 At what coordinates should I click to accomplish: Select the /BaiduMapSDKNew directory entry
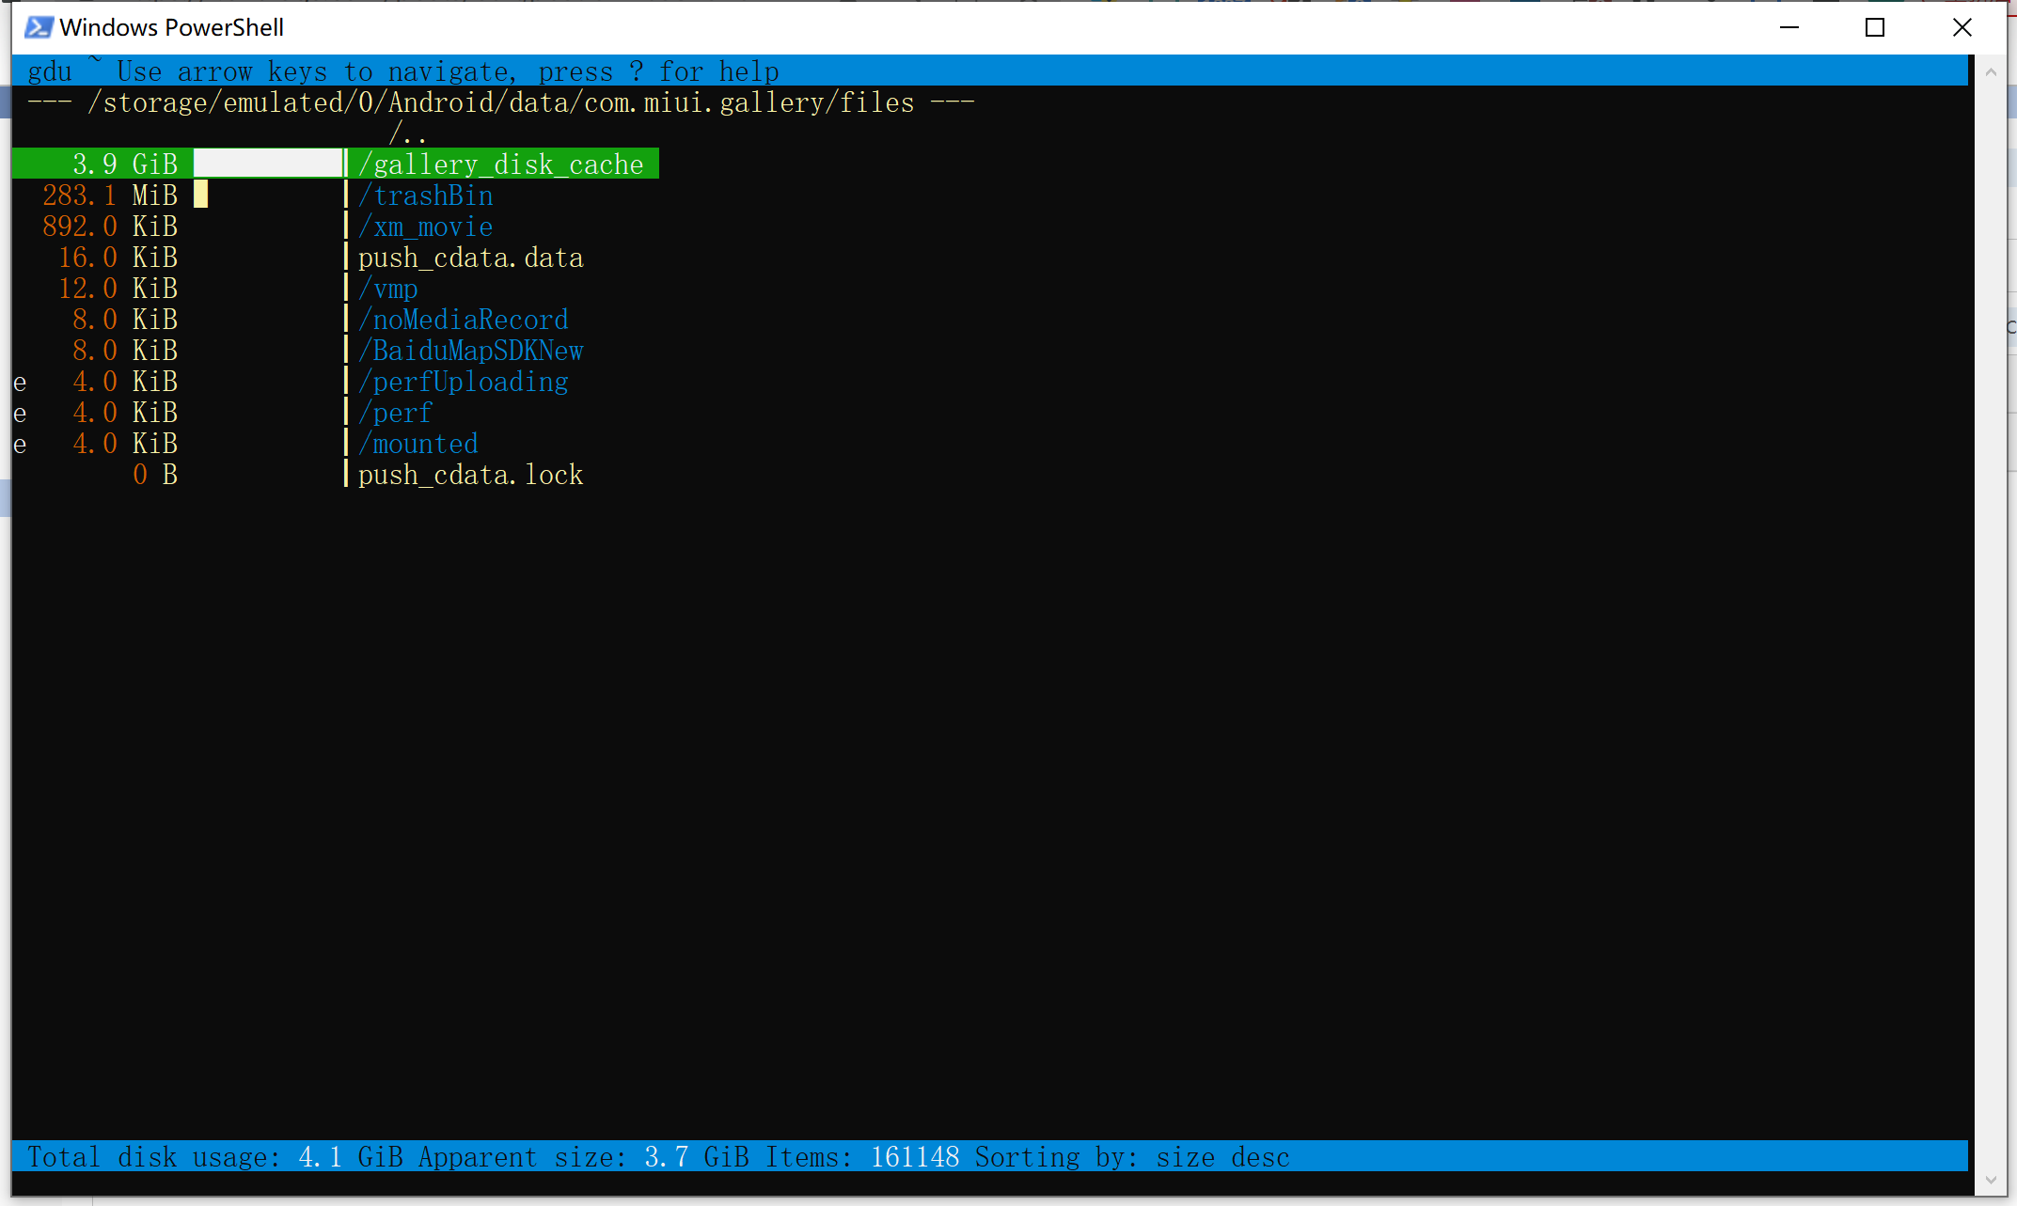[470, 351]
